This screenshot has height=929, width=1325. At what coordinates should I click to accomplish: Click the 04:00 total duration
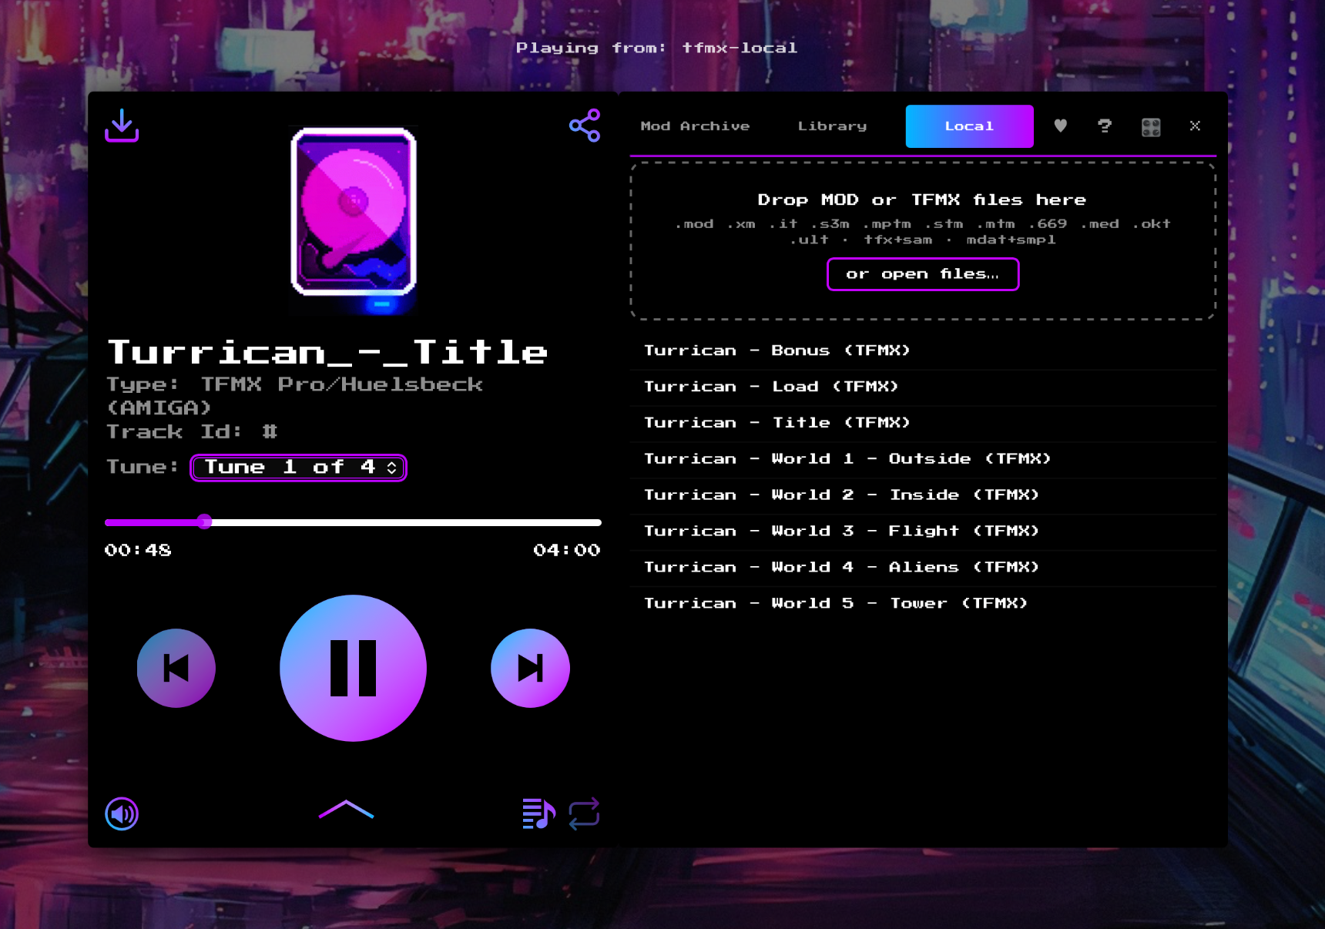[566, 550]
